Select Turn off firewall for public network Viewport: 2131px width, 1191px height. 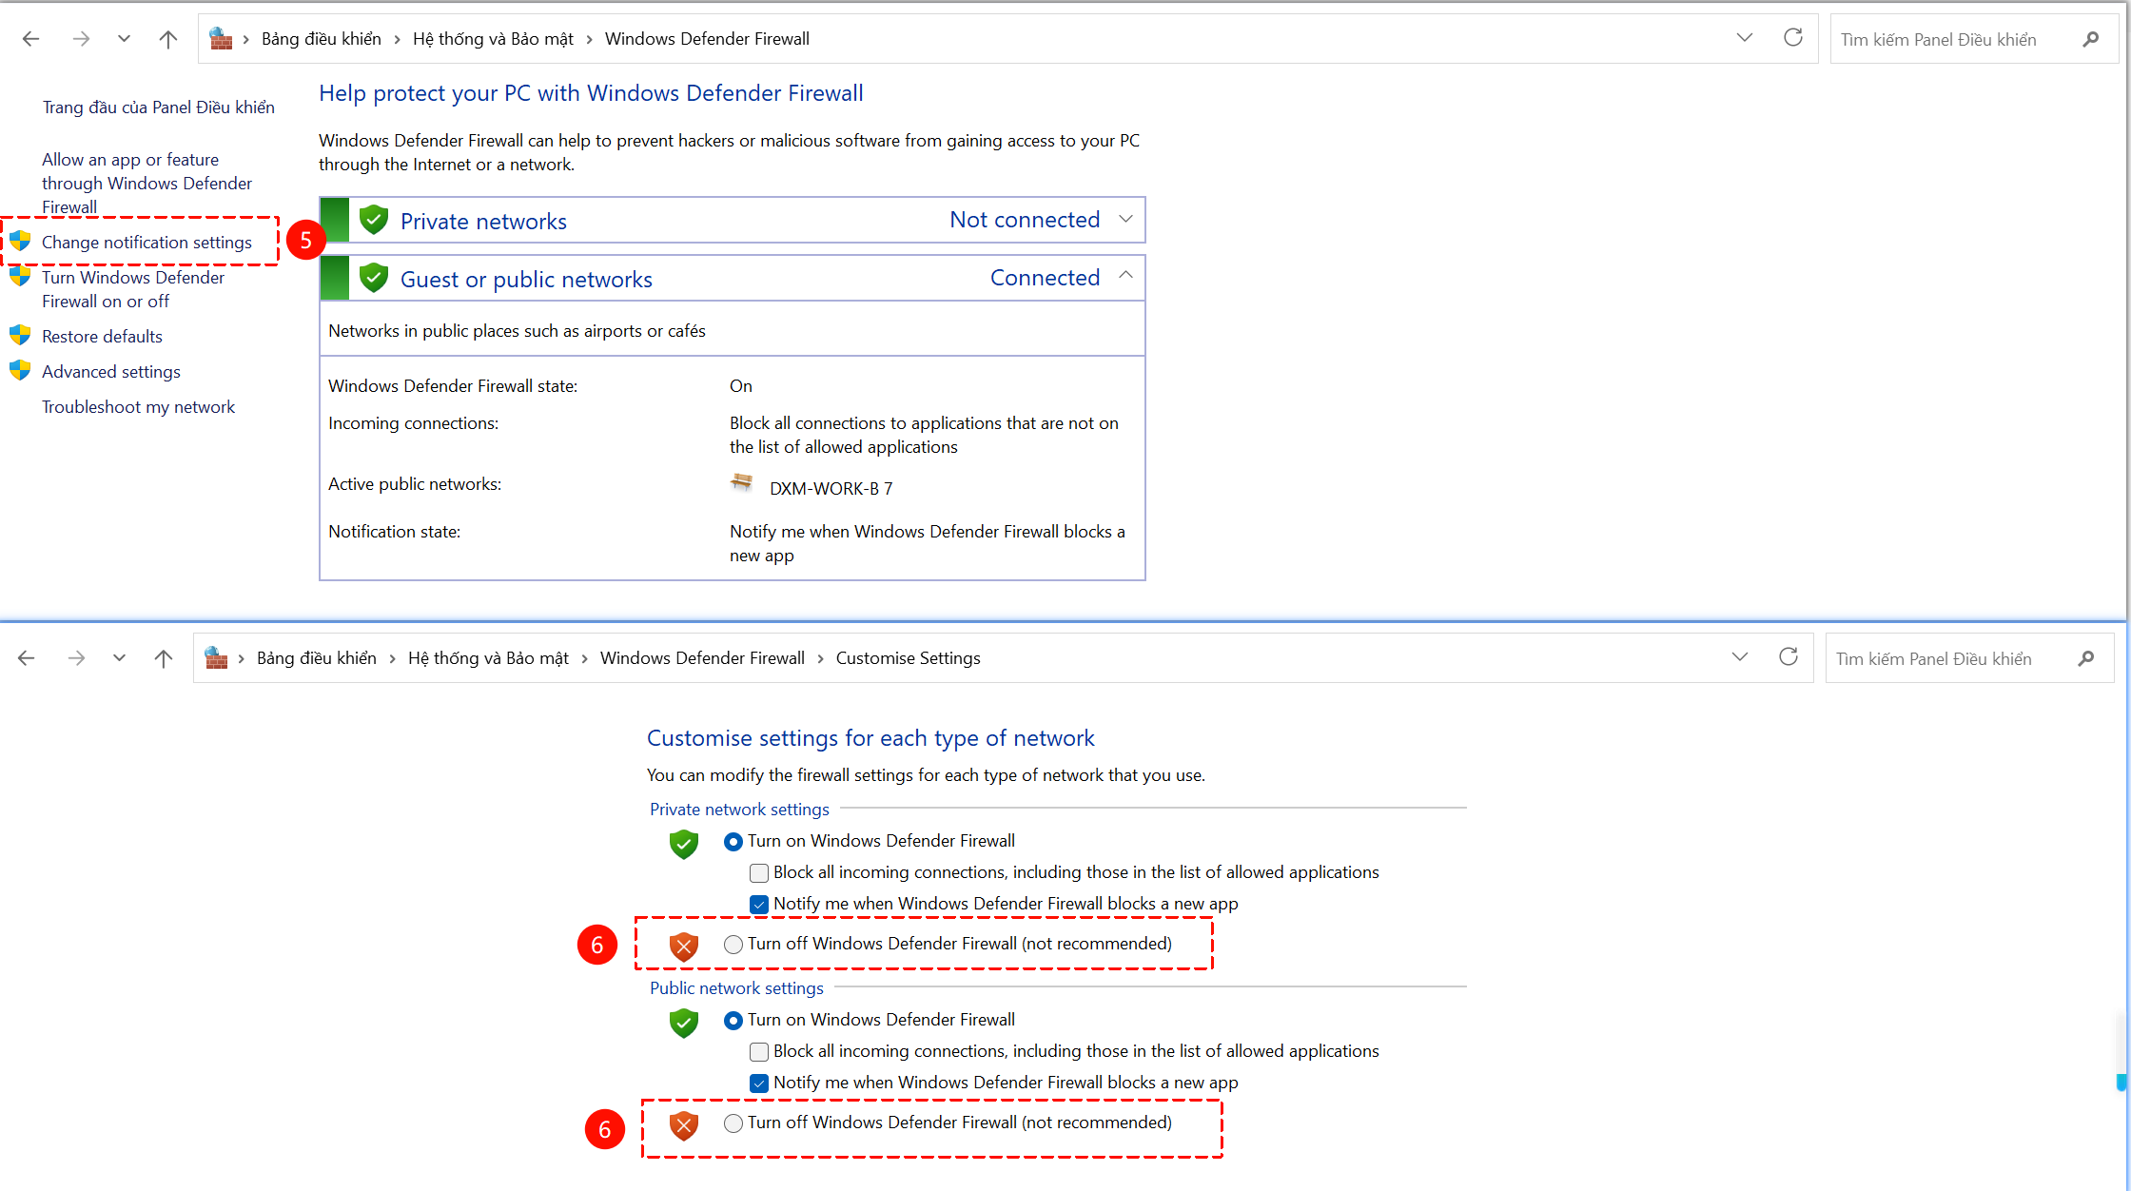point(733,1123)
